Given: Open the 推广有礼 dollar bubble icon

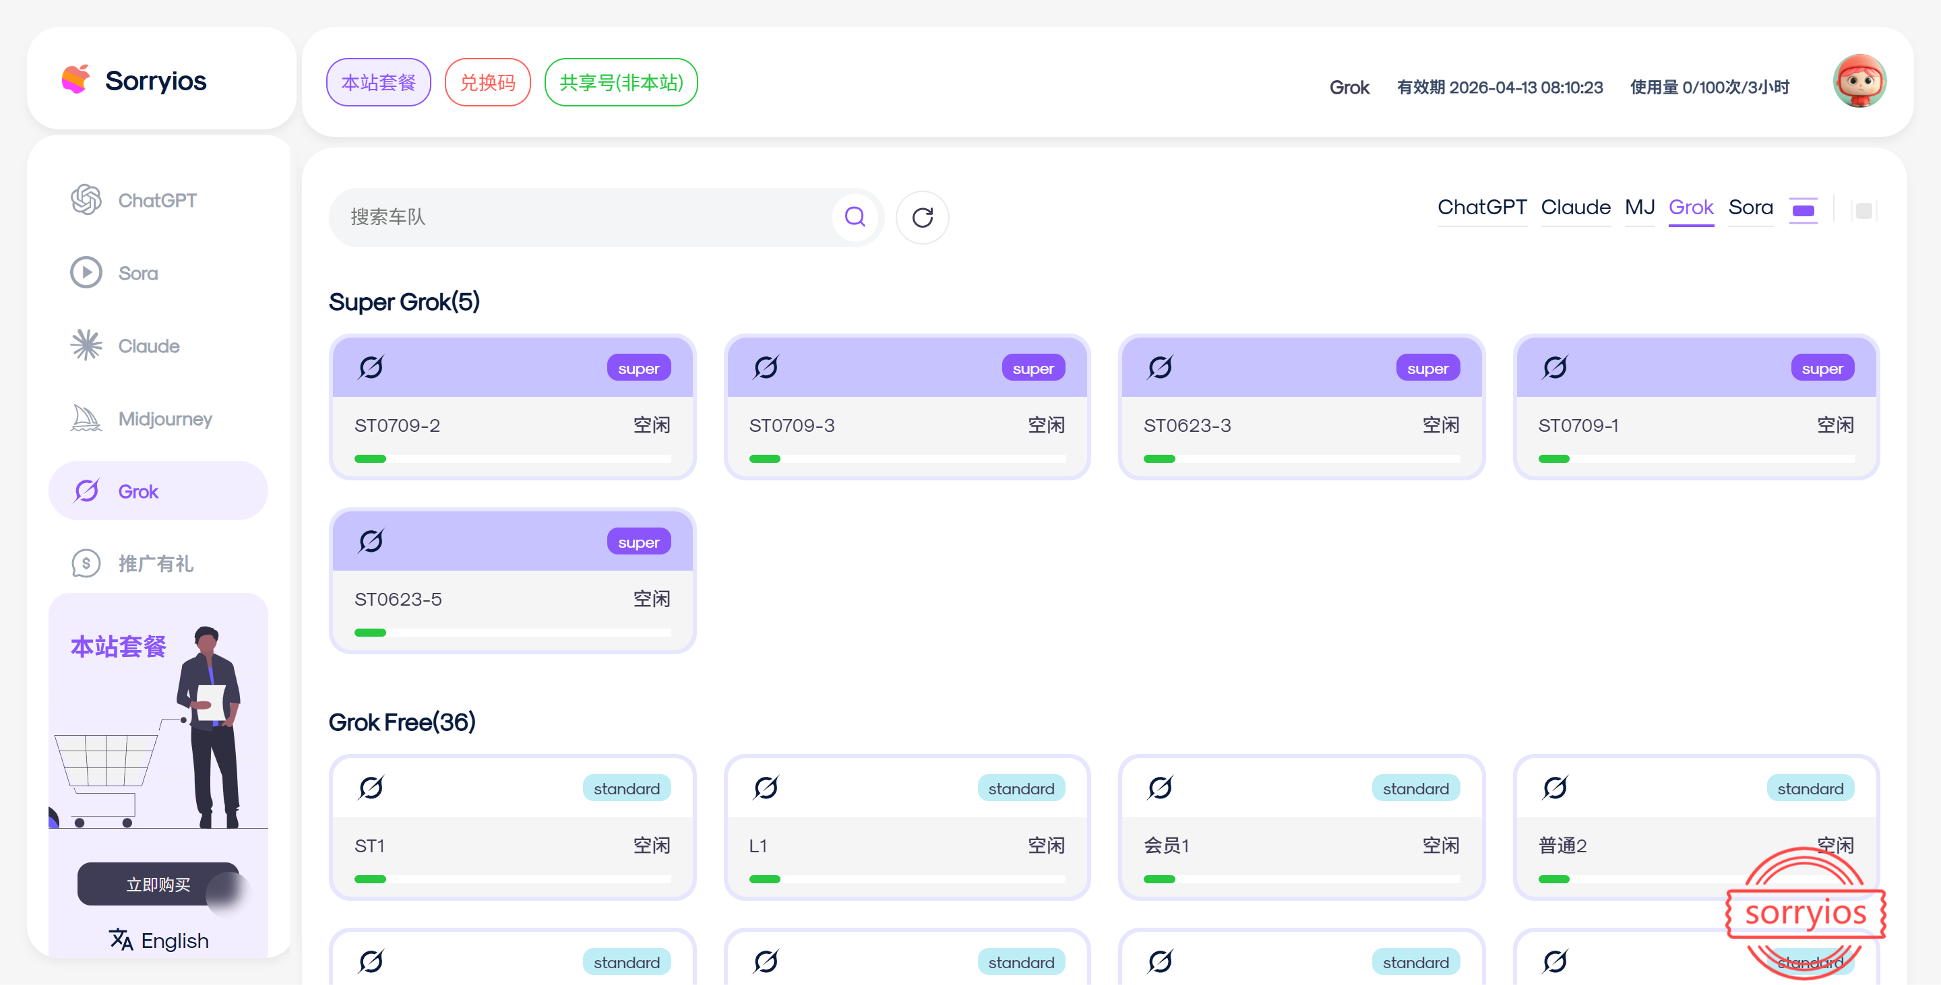Looking at the screenshot, I should 86,563.
